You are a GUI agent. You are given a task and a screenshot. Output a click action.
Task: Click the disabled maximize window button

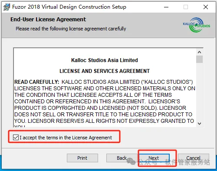click(x=186, y=7)
